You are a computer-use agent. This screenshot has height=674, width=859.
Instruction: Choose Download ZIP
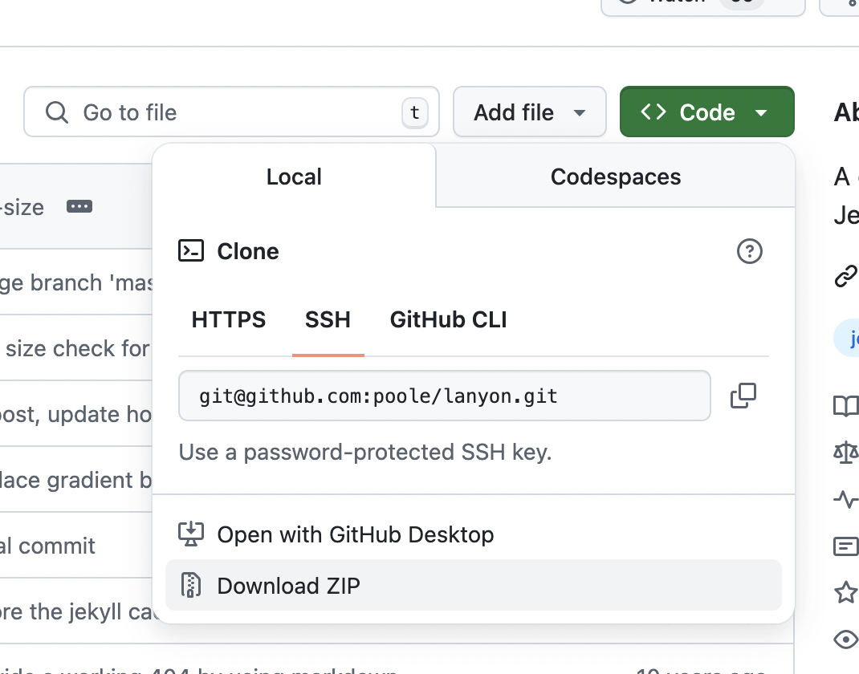474,585
